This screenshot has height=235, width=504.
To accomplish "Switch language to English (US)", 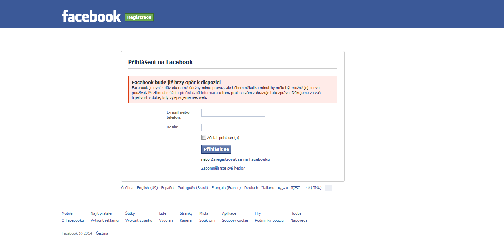I will coord(147,188).
